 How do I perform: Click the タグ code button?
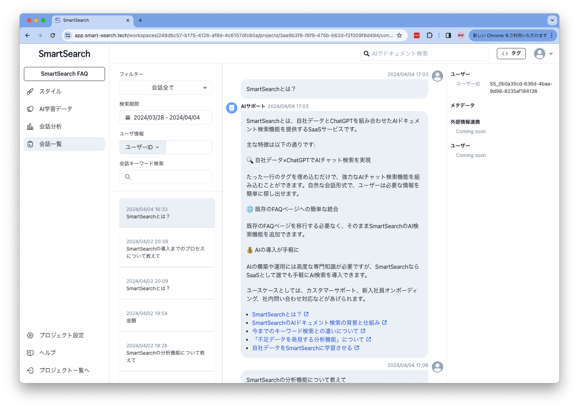[511, 54]
